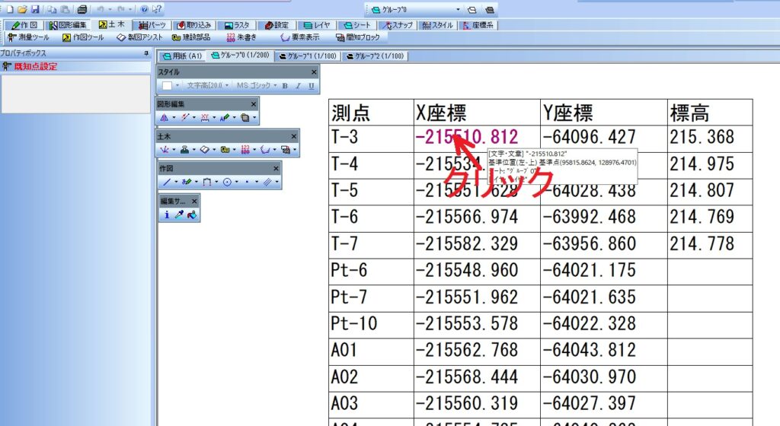The height and width of the screenshot is (426, 780).
Task: Select the circle tool in 作図 panel
Action: [x=227, y=183]
